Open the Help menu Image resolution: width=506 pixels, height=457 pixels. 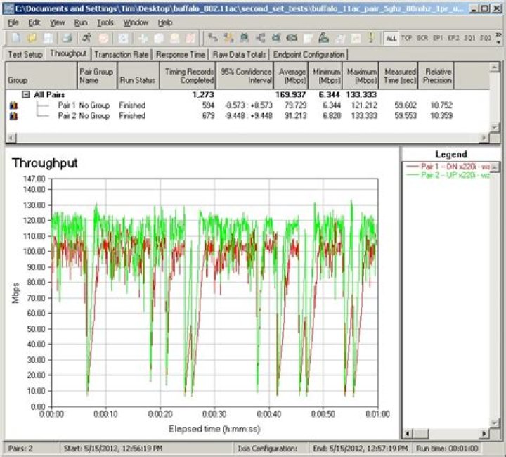165,22
